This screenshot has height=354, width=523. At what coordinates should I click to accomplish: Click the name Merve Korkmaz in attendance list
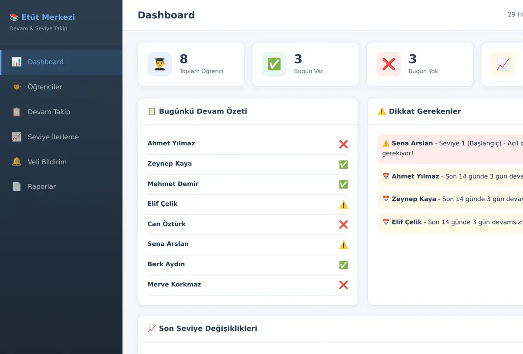(x=174, y=284)
